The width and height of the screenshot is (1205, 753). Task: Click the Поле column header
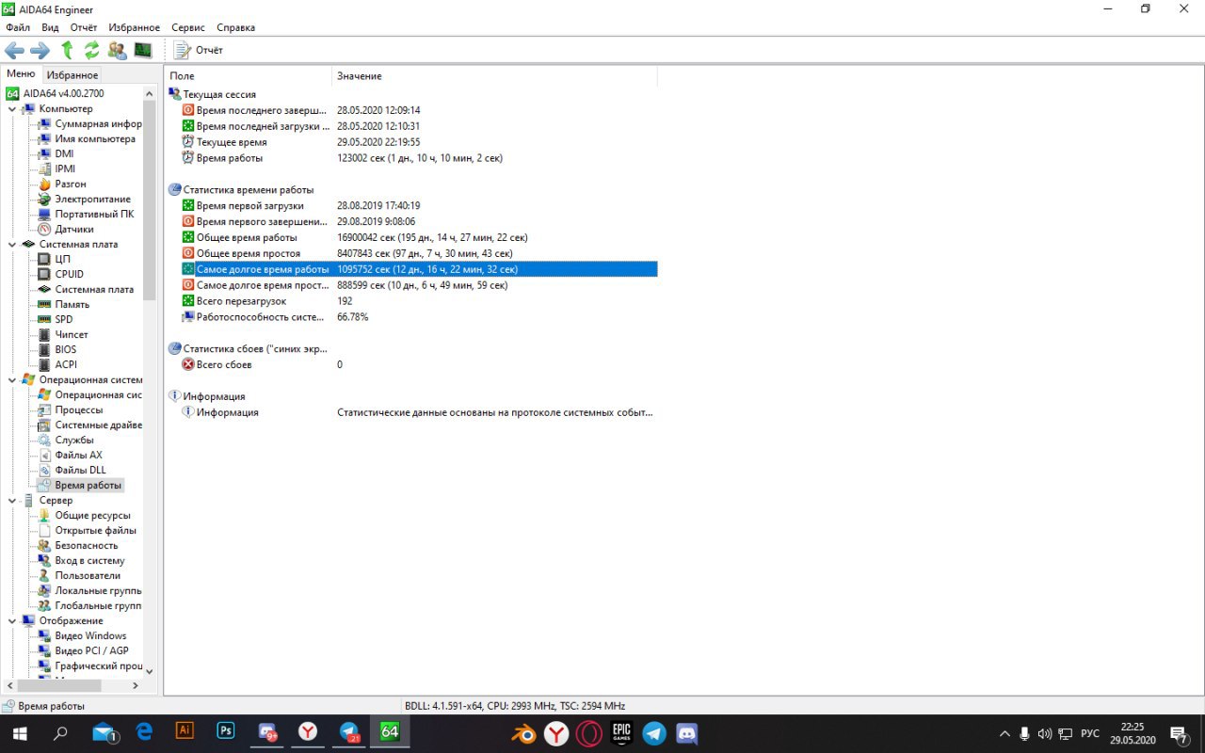coord(248,75)
